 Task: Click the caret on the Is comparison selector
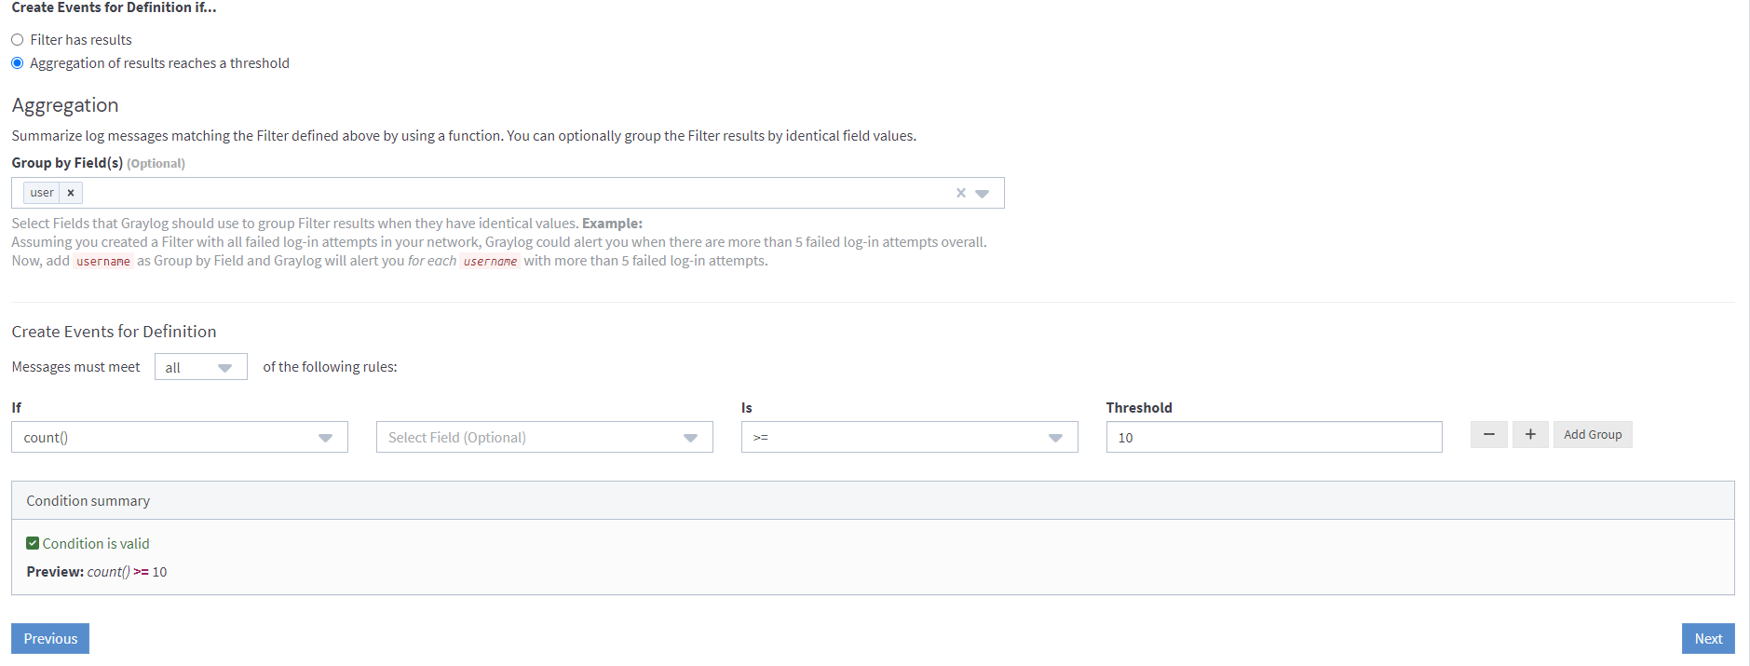pos(1054,437)
